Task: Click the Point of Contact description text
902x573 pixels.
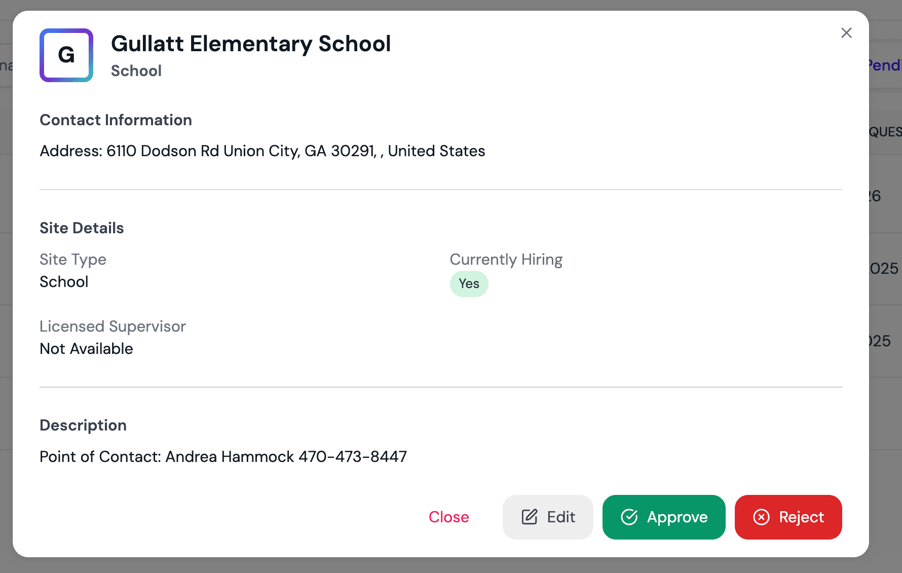Action: (x=223, y=457)
